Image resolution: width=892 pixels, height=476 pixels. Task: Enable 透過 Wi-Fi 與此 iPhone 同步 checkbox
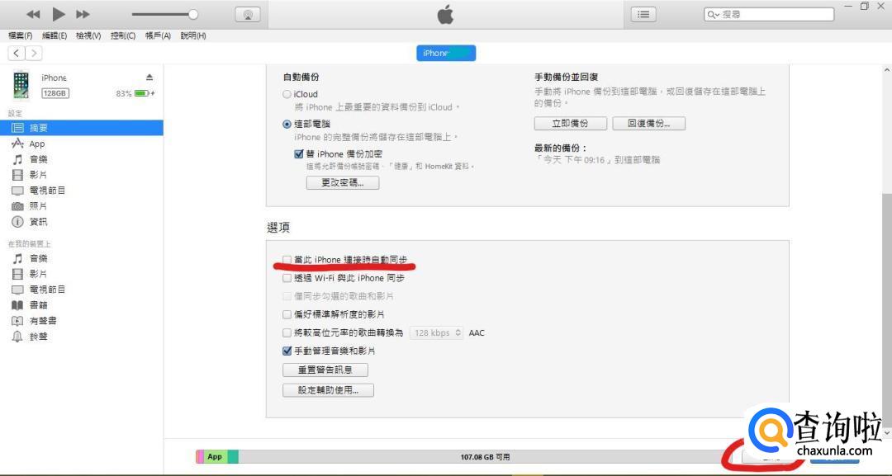pos(287,278)
